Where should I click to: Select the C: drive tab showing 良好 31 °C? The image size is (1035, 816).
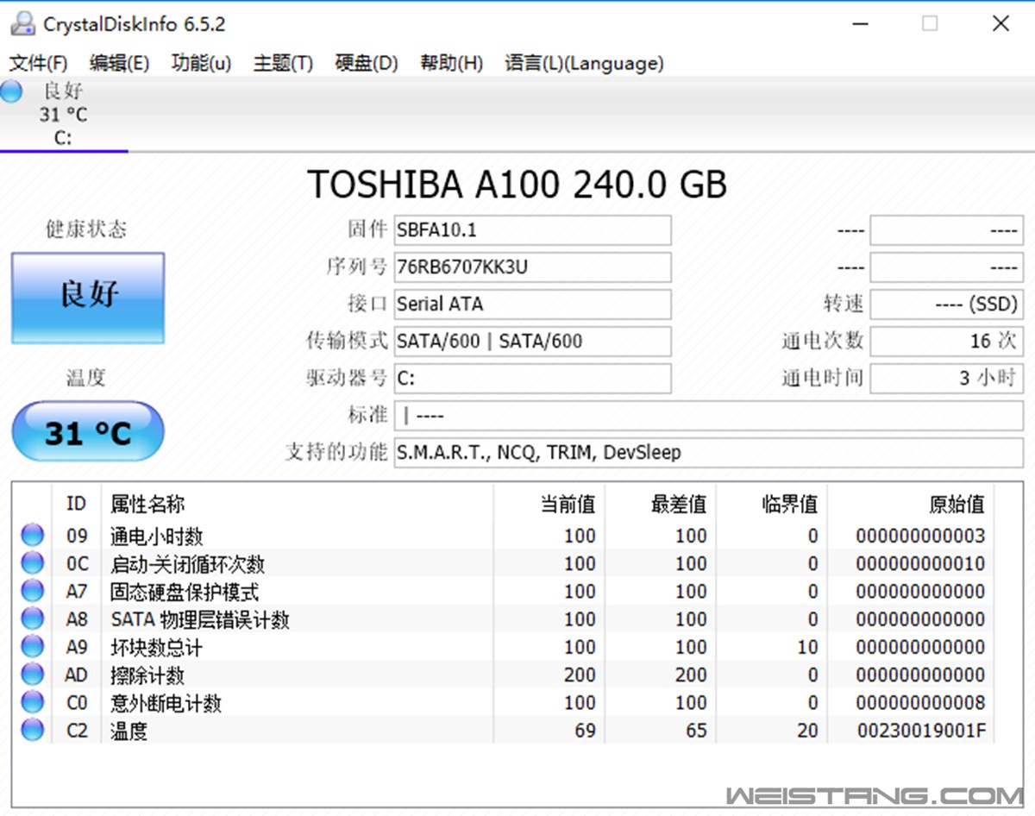point(64,115)
